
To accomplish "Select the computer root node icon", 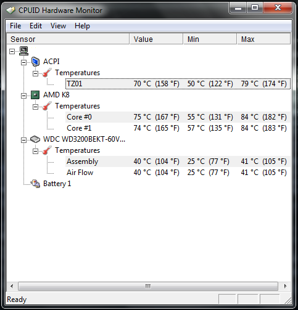I will [24, 51].
